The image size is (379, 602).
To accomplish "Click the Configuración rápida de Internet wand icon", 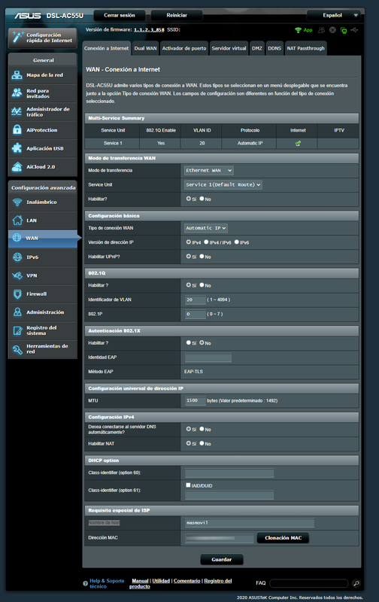I will 17,37.
